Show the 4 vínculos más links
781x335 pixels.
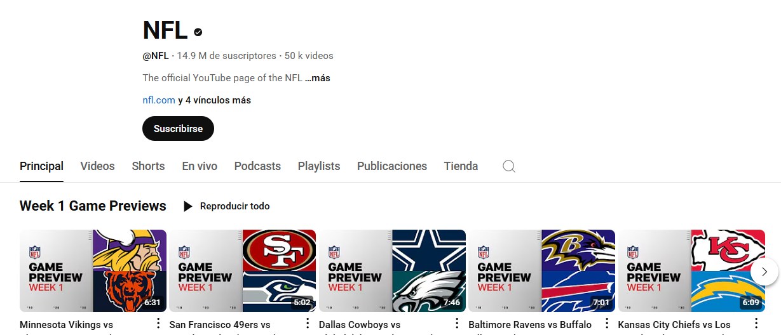(214, 100)
